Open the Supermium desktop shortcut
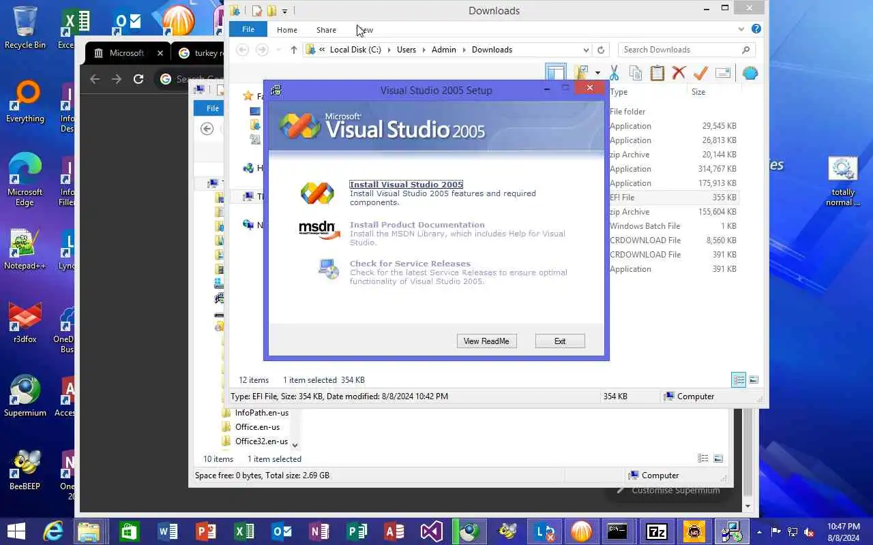This screenshot has width=873, height=545. pyautogui.click(x=25, y=396)
